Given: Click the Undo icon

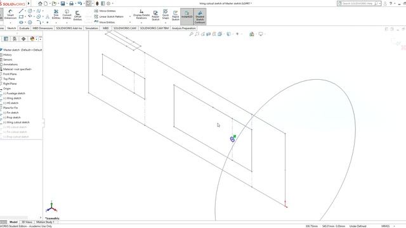Looking at the screenshot, I should tap(80, 3).
